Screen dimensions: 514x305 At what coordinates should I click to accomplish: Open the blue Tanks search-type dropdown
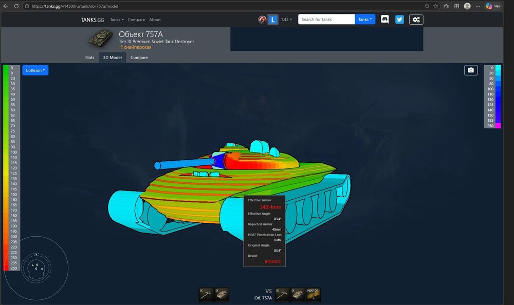click(x=365, y=20)
